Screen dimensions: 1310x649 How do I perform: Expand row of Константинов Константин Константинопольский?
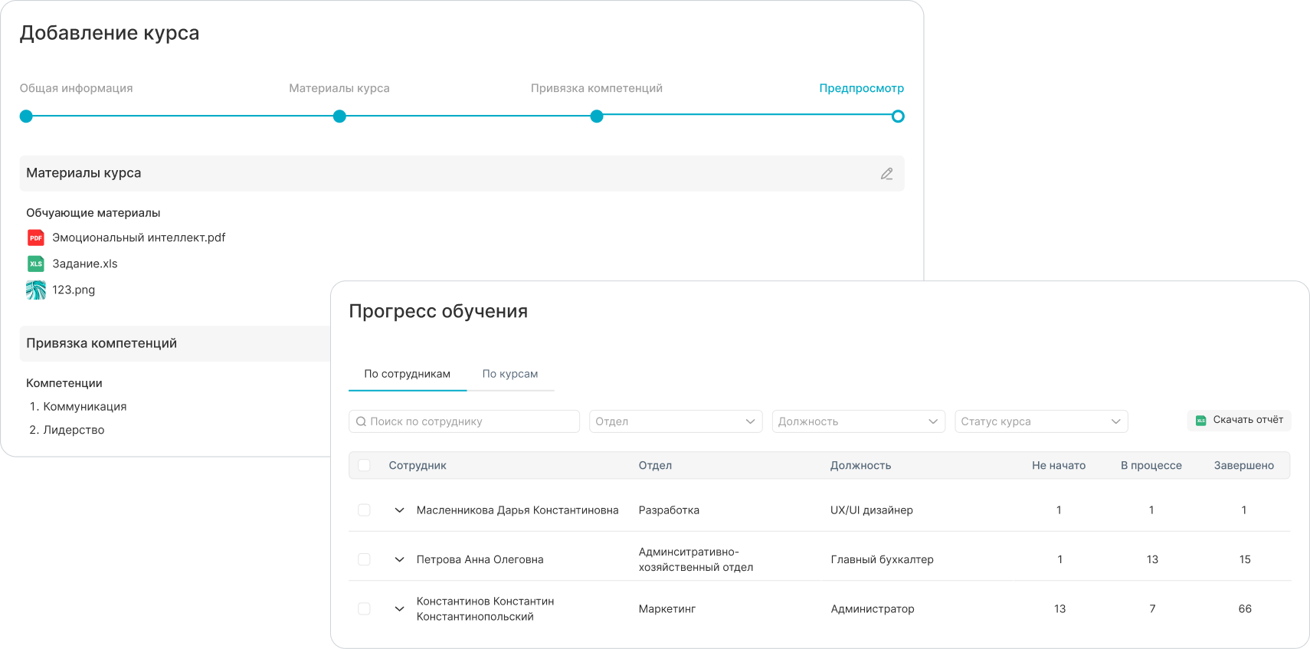[399, 608]
